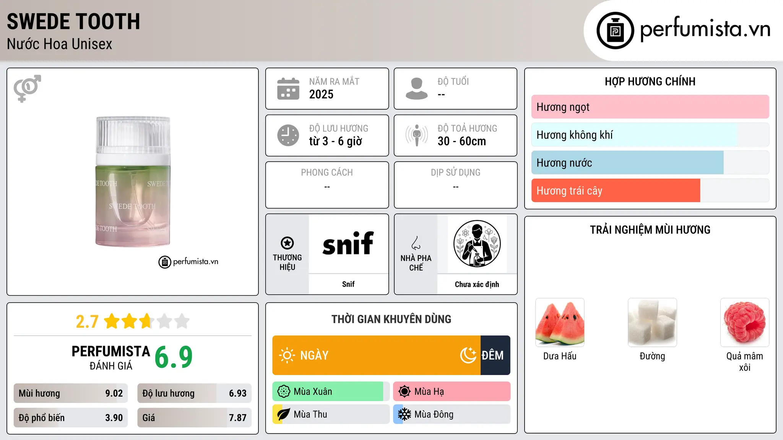Click the Hợp hương chính heading

point(650,81)
